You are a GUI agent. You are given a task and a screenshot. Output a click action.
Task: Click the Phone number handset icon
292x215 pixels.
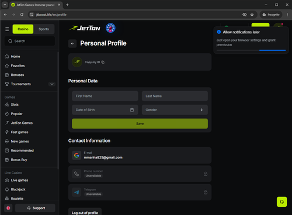tap(77, 174)
